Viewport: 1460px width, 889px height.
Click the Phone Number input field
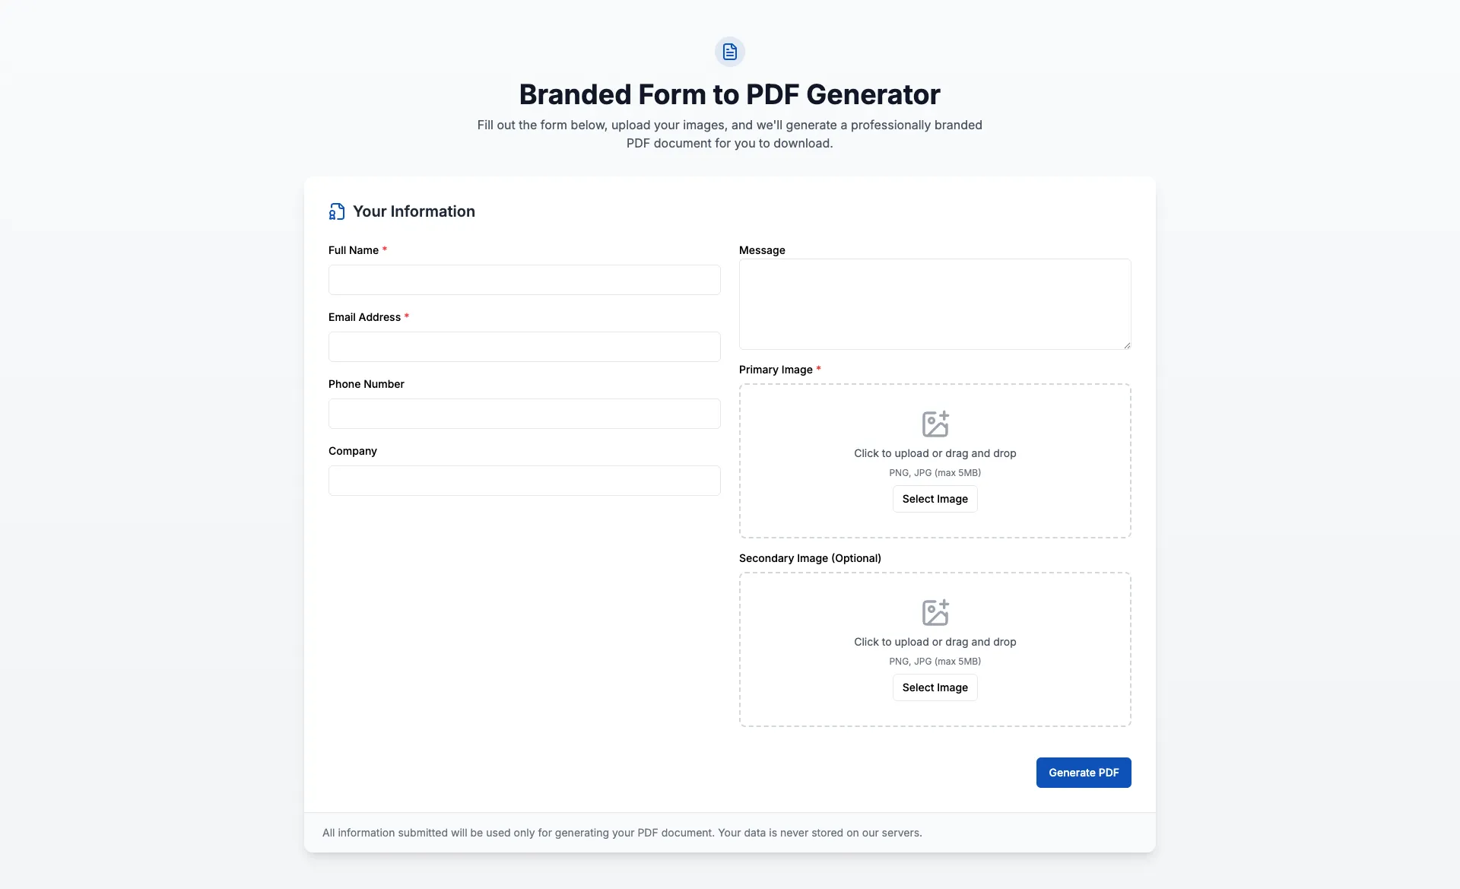click(524, 414)
